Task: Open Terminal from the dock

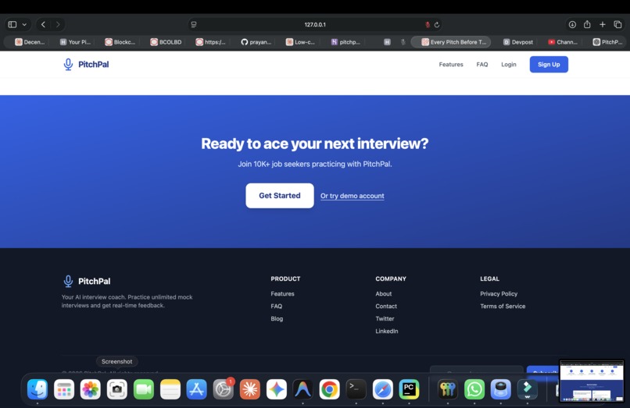Action: [356, 389]
